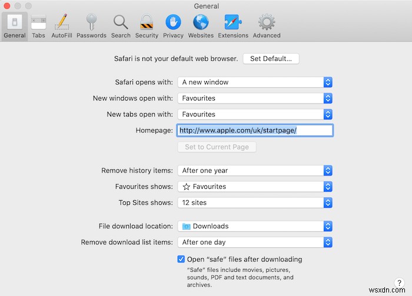The image size is (412, 296).
Task: Open the 'Remove download list items' dropdown
Action: coord(255,242)
